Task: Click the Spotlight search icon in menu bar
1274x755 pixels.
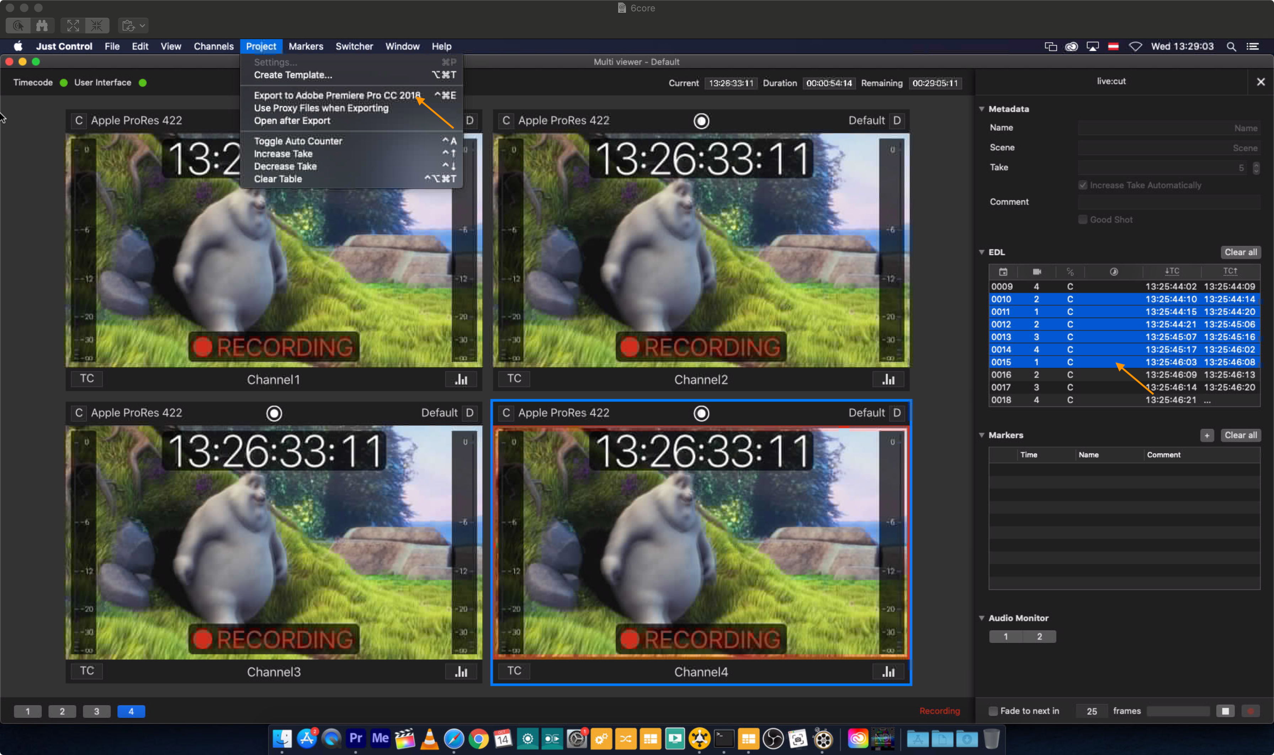Action: click(x=1231, y=46)
